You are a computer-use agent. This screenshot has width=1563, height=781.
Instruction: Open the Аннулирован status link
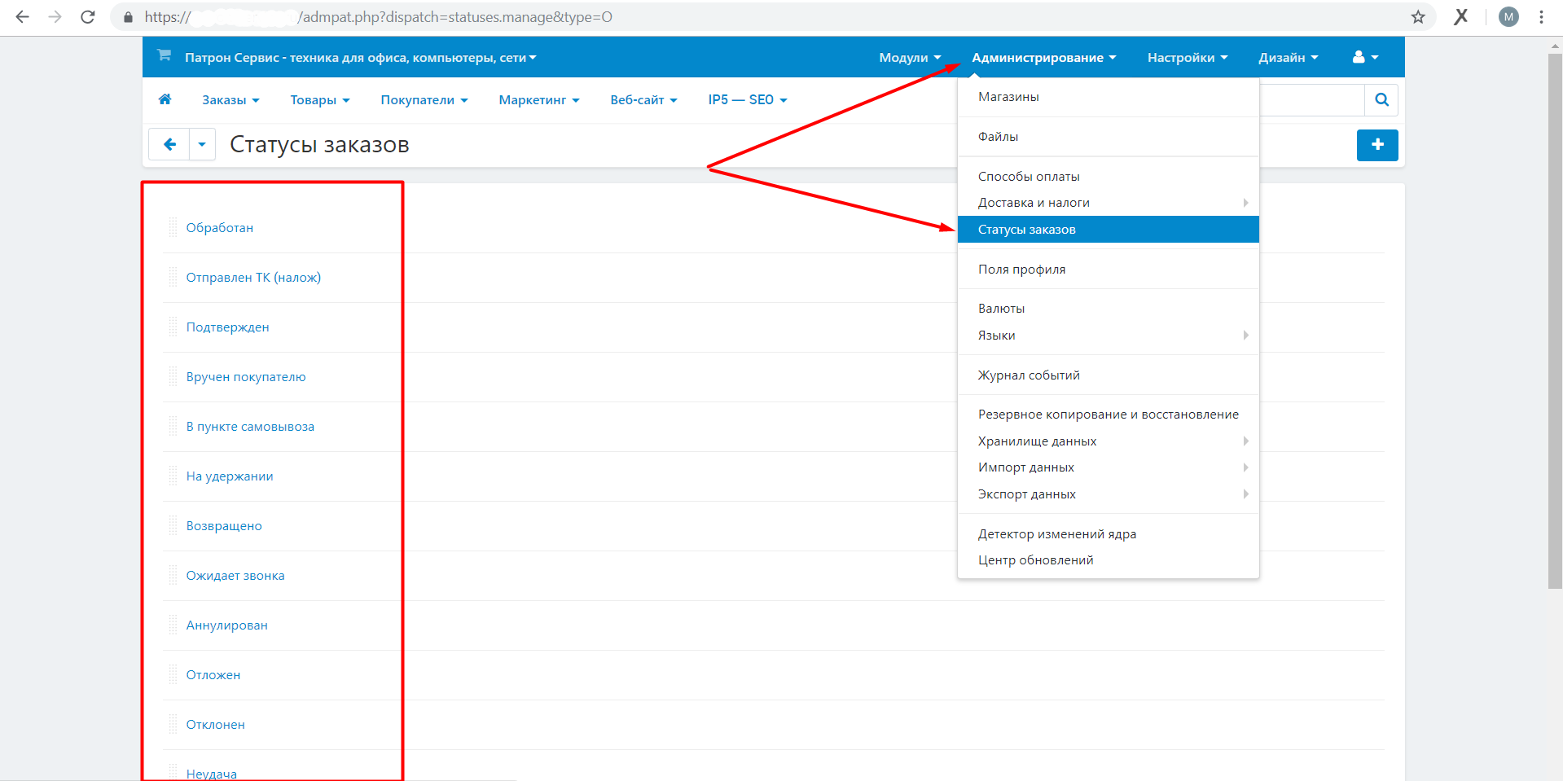[226, 625]
